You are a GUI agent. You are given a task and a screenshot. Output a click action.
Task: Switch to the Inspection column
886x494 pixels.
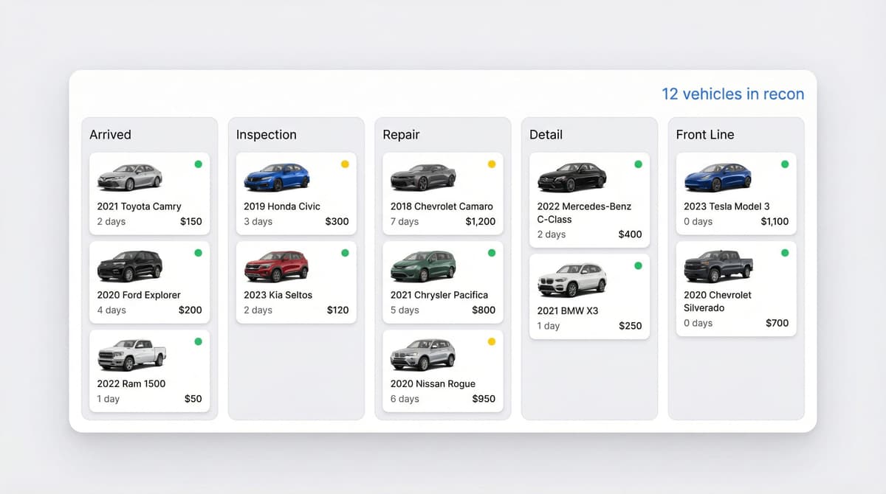[267, 134]
